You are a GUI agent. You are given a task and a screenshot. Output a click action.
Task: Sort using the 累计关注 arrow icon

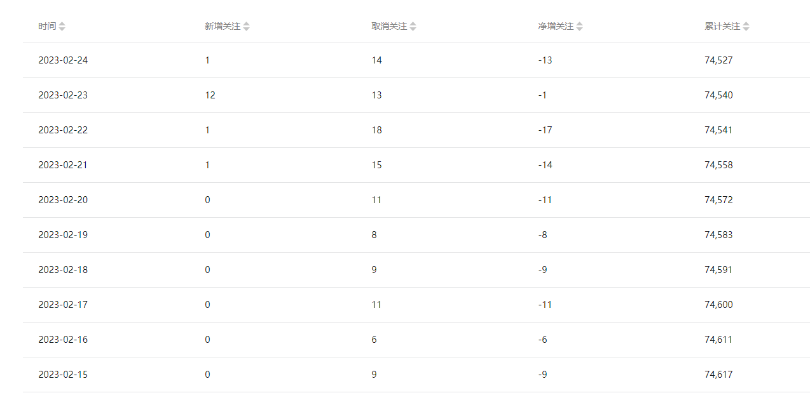coord(746,27)
